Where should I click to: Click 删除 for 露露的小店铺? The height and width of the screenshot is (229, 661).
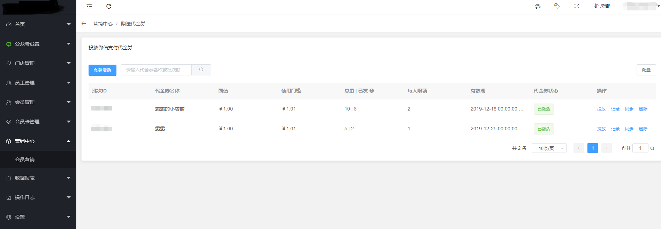point(643,109)
